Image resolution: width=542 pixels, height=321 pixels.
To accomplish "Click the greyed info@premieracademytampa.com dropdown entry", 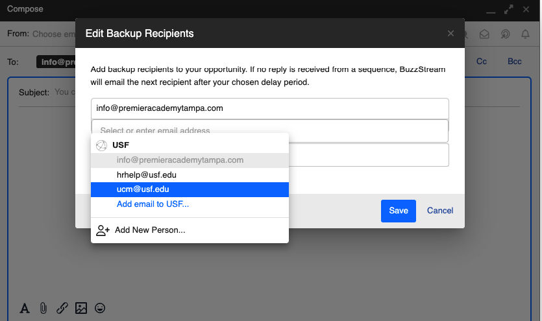I will pos(190,160).
